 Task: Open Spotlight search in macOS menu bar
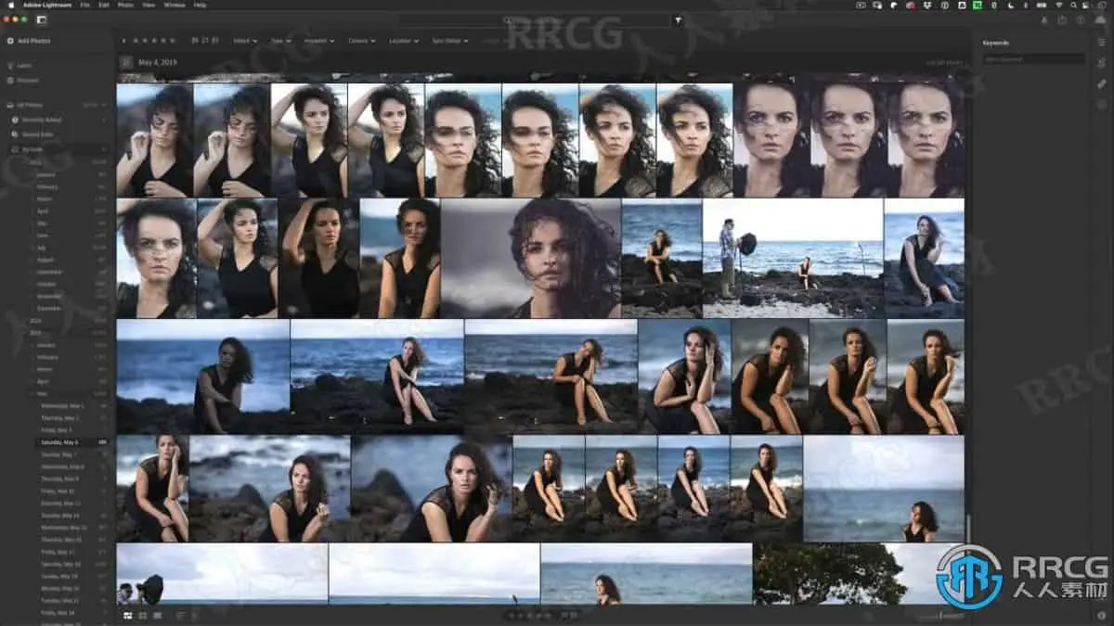1073,5
